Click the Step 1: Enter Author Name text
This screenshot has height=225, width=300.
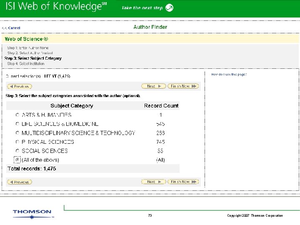tap(28, 48)
